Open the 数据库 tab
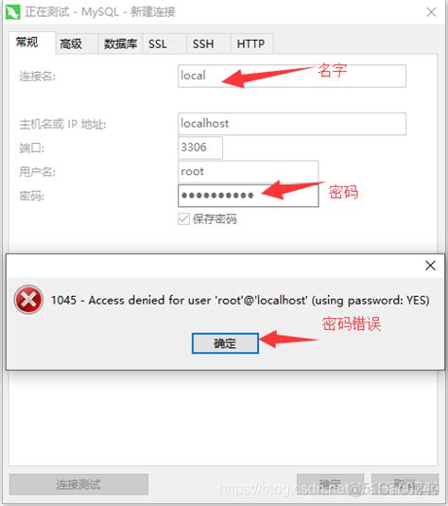The height and width of the screenshot is (506, 448). coord(120,44)
